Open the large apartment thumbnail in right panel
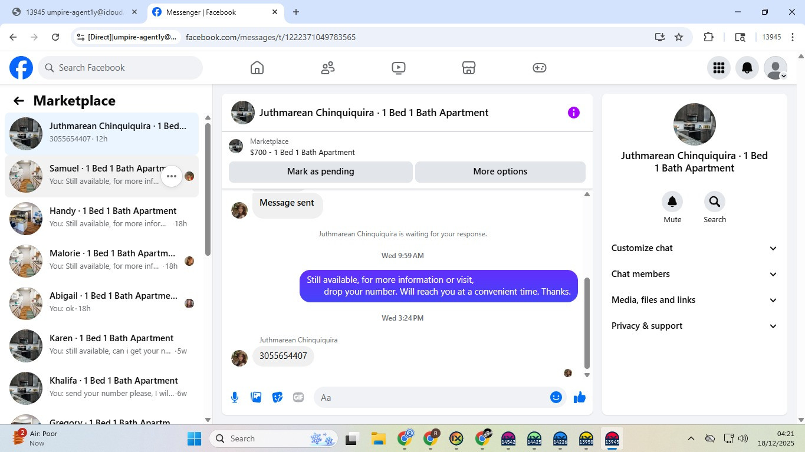This screenshot has height=452, width=805. pyautogui.click(x=695, y=124)
